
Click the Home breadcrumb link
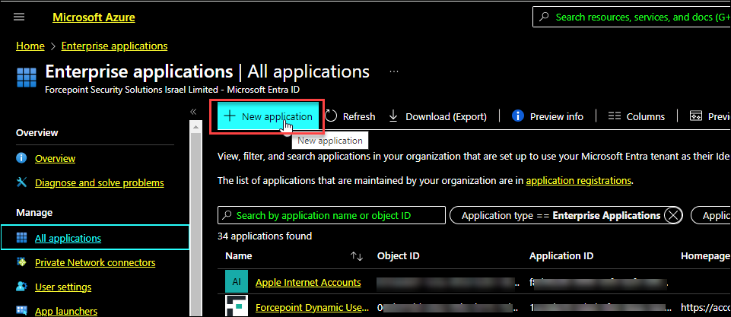[30, 46]
